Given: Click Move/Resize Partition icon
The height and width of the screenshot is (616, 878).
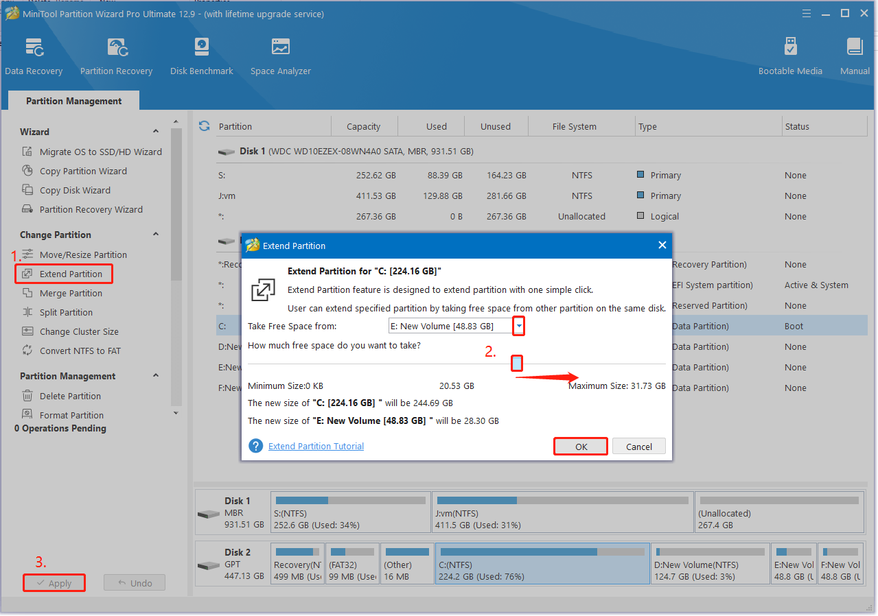Looking at the screenshot, I should (27, 254).
